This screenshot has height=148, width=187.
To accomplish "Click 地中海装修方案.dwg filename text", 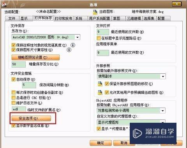I will (148, 12).
